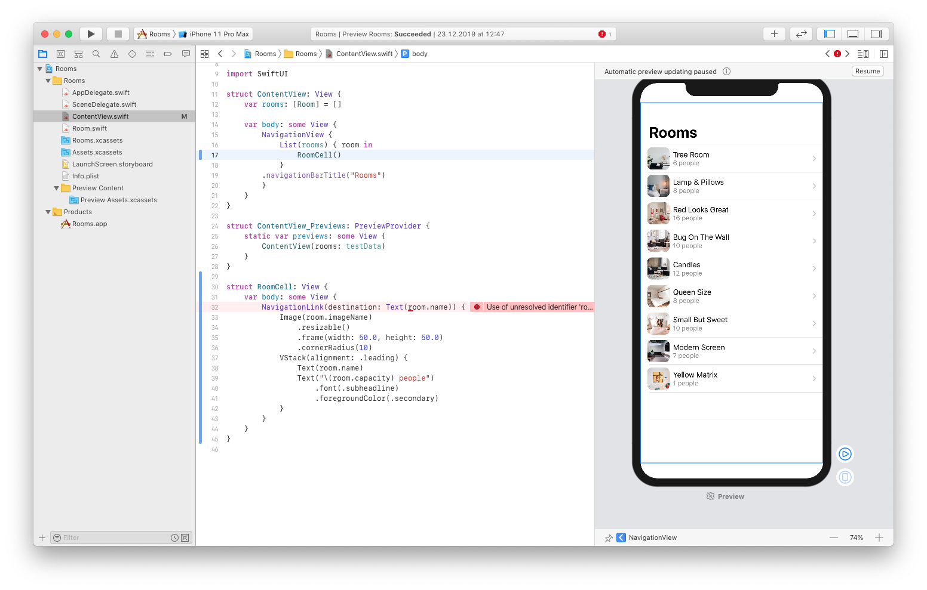Start Live Preview on the device canvas
The height and width of the screenshot is (590, 927).
[845, 453]
